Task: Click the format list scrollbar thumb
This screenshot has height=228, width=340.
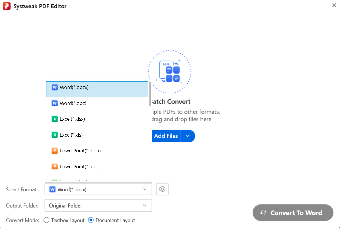Action: (x=150, y=94)
